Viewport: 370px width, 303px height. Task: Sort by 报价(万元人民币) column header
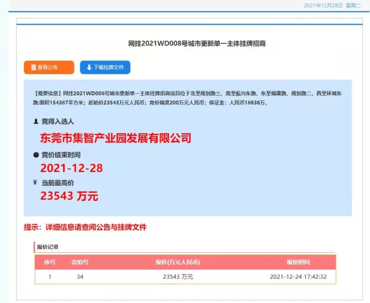[x=177, y=262]
